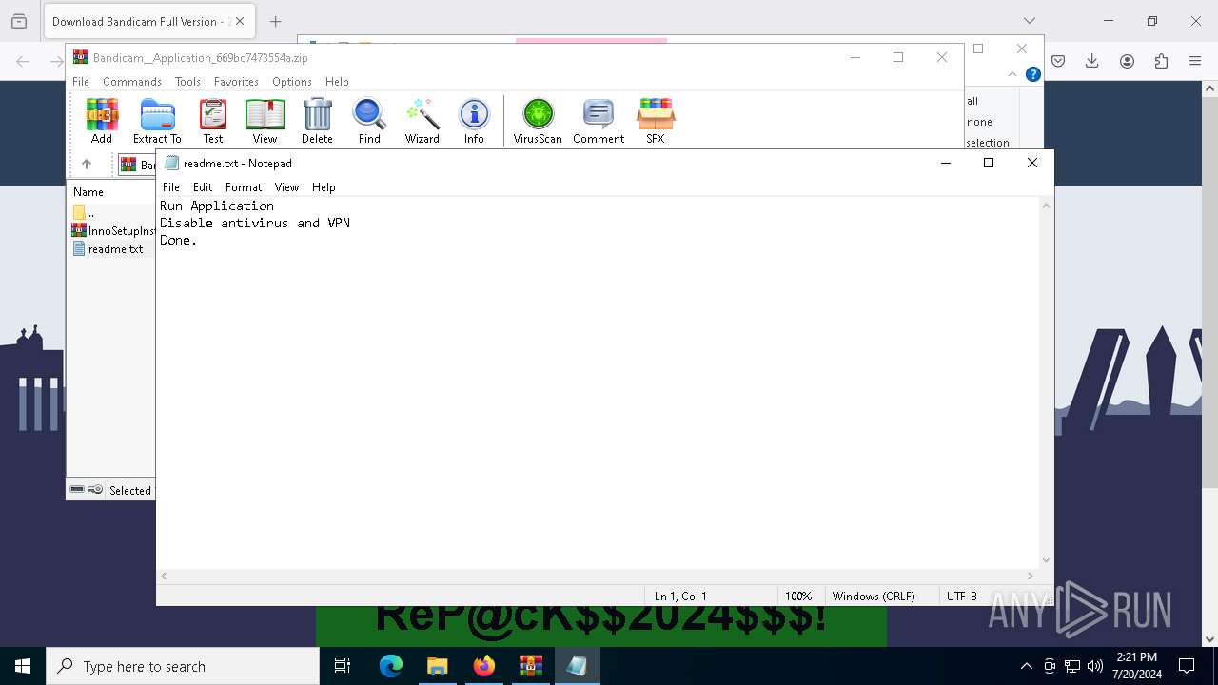Click the Notepad horizontal scrollbar right arrow
Screen dimensions: 1218x685
point(1031,576)
